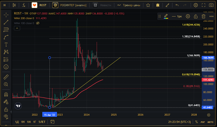The image size is (217, 127).
Task: Toggle magnet mode
Action: tap(6, 94)
